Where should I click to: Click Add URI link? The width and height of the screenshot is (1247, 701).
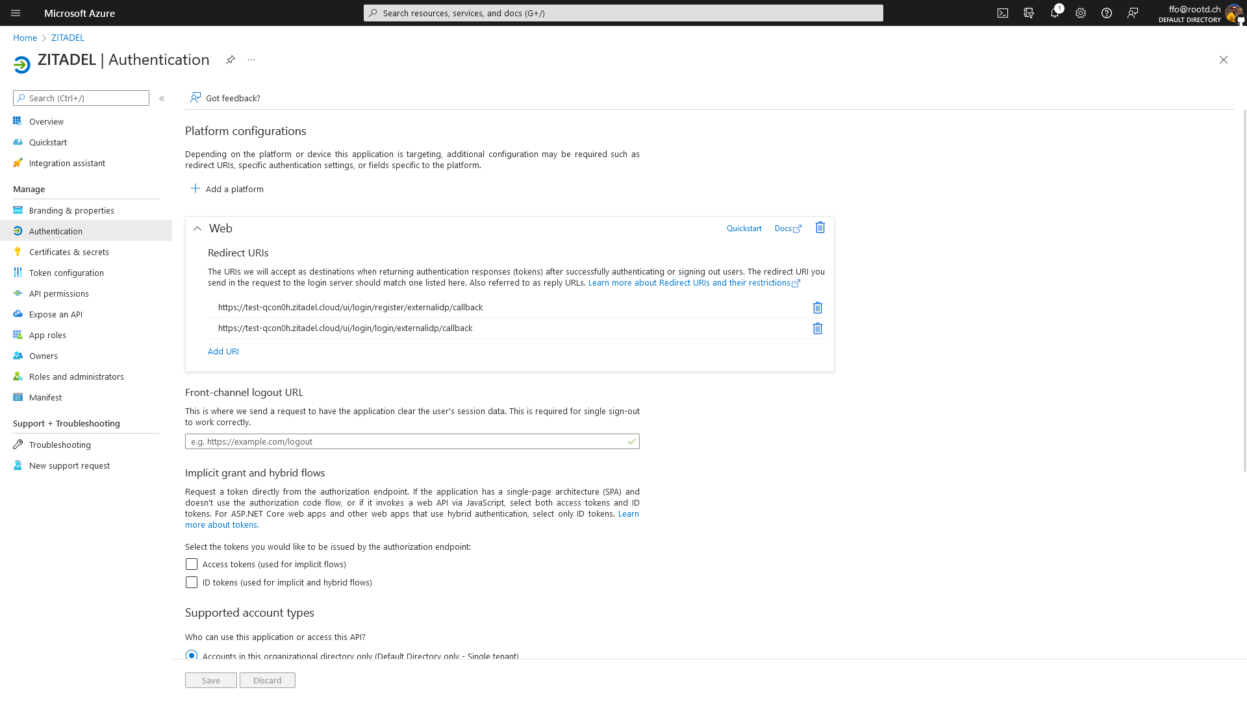pyautogui.click(x=223, y=351)
